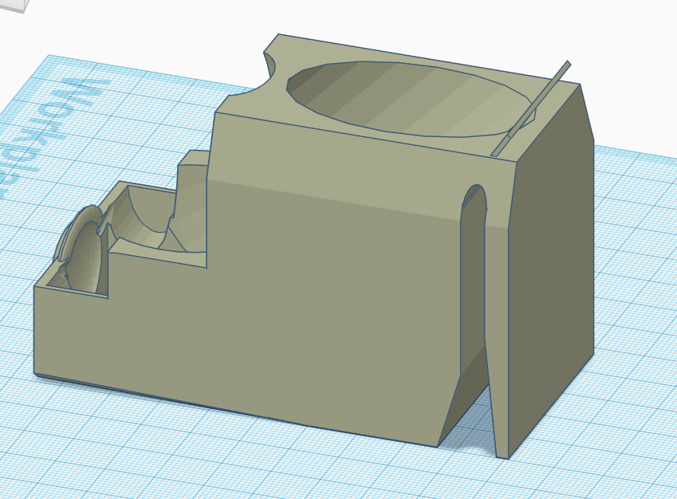Click the oval hole on the model's top
This screenshot has width=677, height=499.
click(411, 100)
